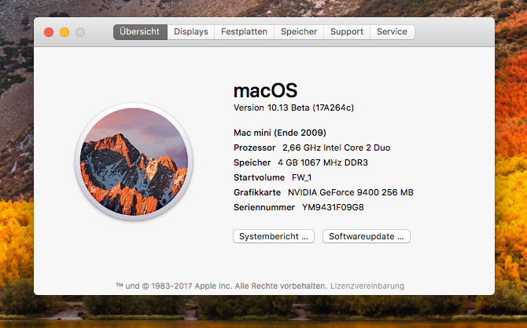527x328 pixels.
Task: Click the version text 10.13 Beta (17A264c)
Action: [293, 108]
